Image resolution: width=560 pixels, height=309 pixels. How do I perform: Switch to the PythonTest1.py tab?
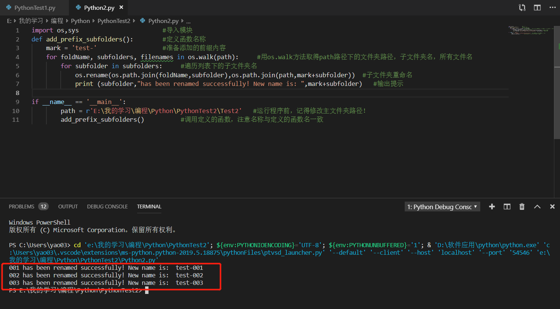(34, 7)
